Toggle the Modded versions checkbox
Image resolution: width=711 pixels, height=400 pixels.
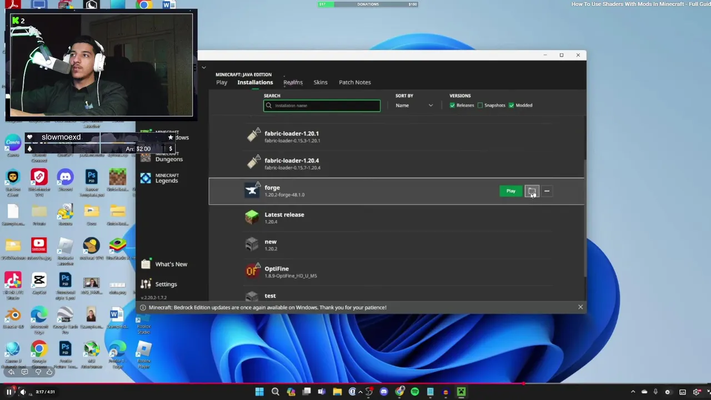(x=511, y=105)
